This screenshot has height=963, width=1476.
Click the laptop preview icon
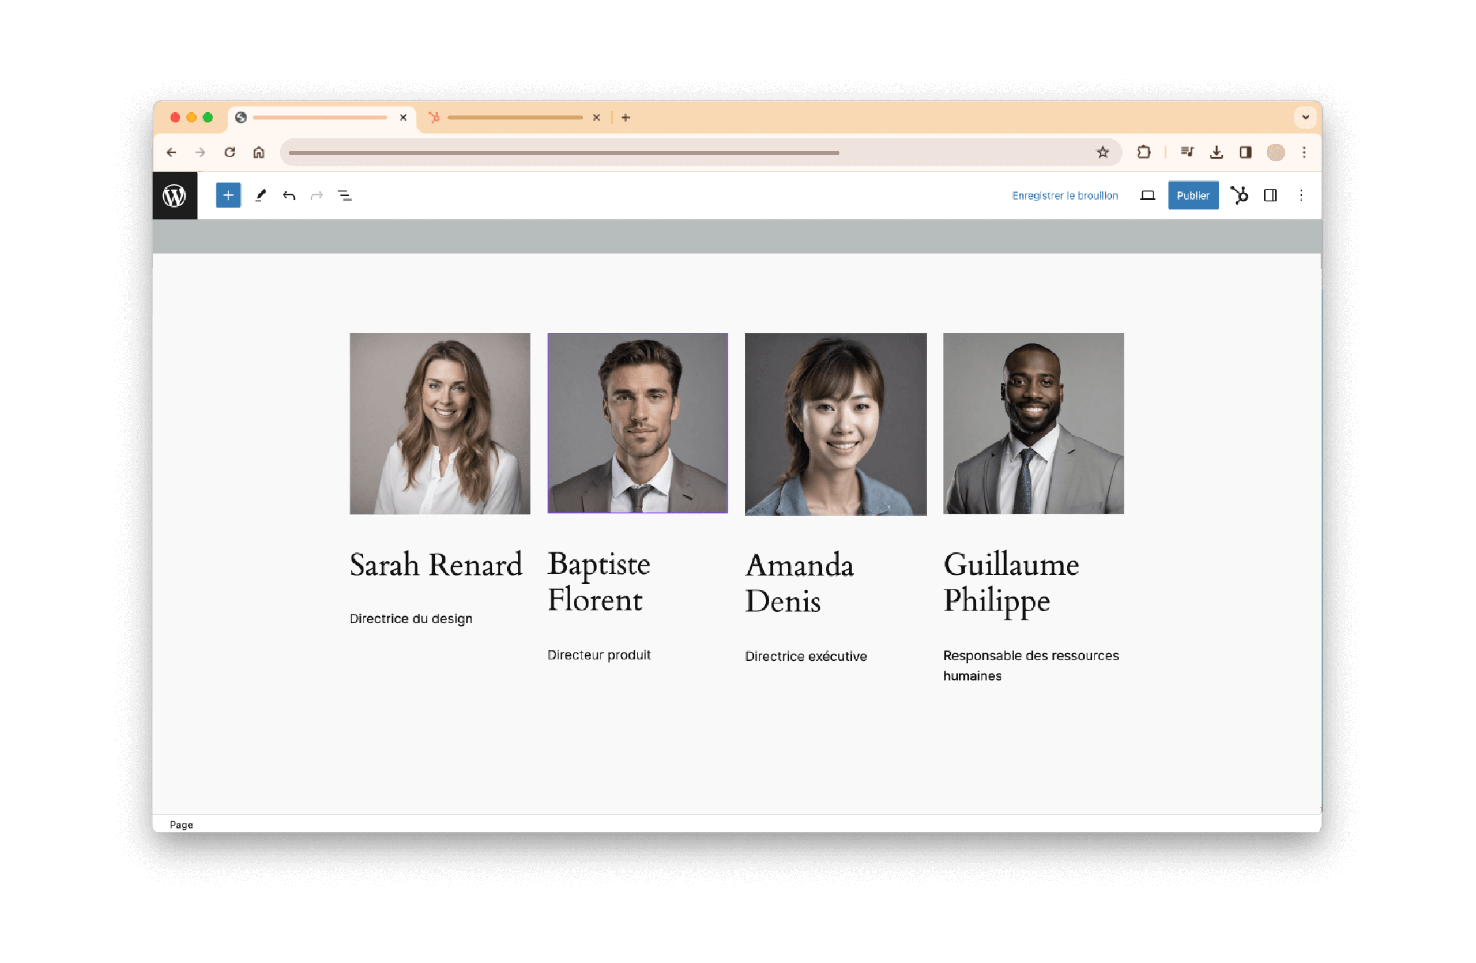pyautogui.click(x=1147, y=195)
